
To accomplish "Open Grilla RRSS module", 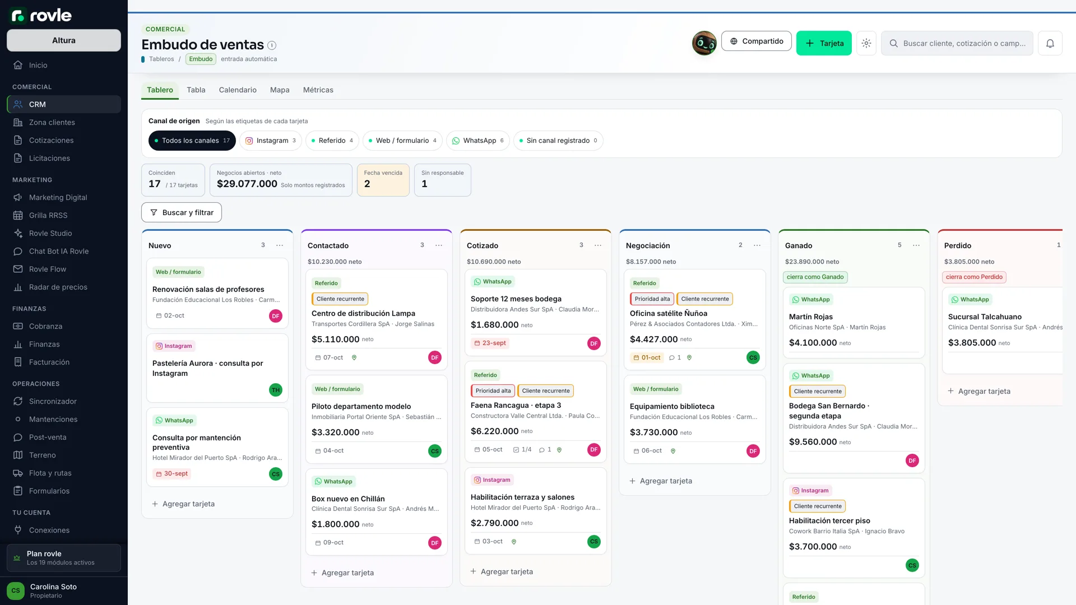I will [64, 215].
